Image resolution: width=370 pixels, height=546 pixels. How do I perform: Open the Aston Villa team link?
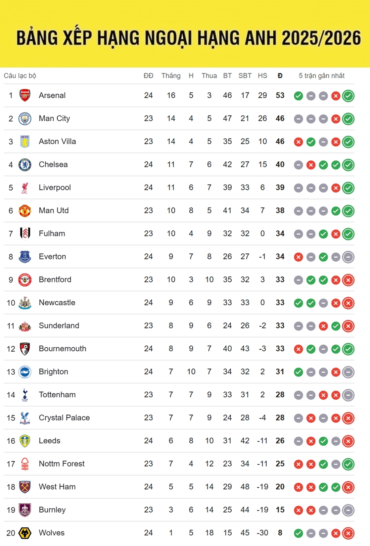[57, 141]
